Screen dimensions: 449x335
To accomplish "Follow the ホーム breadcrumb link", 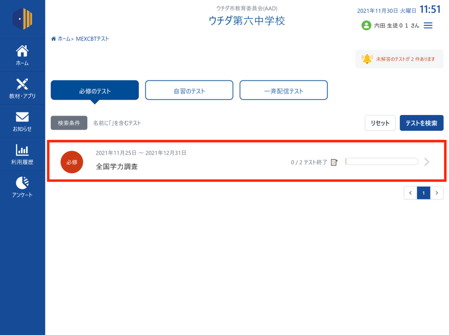I will 64,39.
